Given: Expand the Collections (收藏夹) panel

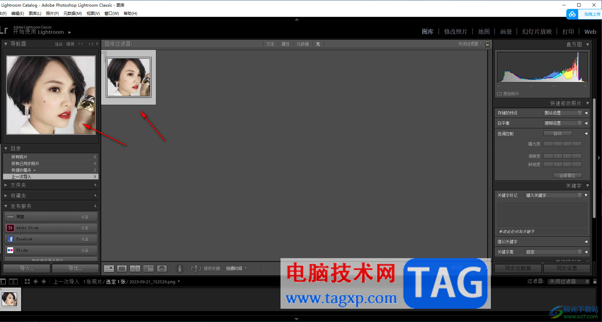Looking at the screenshot, I should click(6, 196).
